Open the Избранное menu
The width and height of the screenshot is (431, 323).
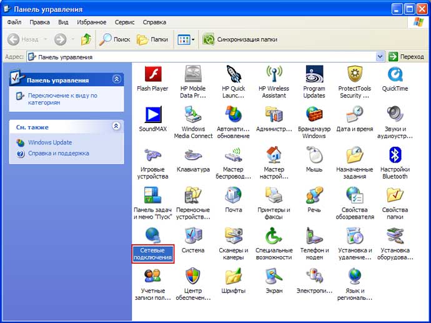[x=92, y=22]
